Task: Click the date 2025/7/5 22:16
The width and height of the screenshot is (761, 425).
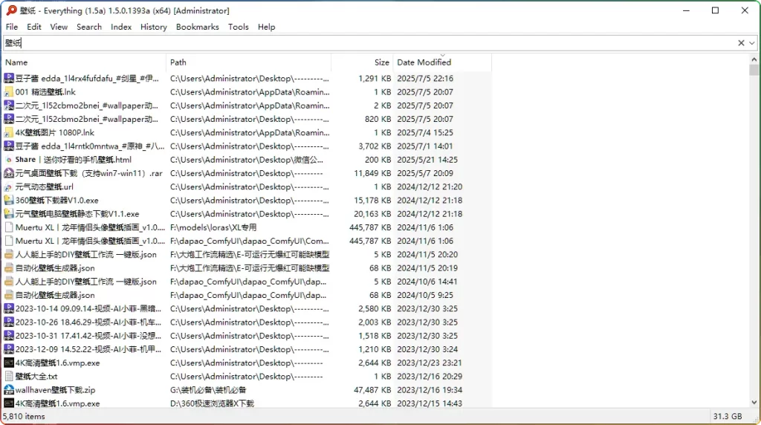Action: (425, 78)
